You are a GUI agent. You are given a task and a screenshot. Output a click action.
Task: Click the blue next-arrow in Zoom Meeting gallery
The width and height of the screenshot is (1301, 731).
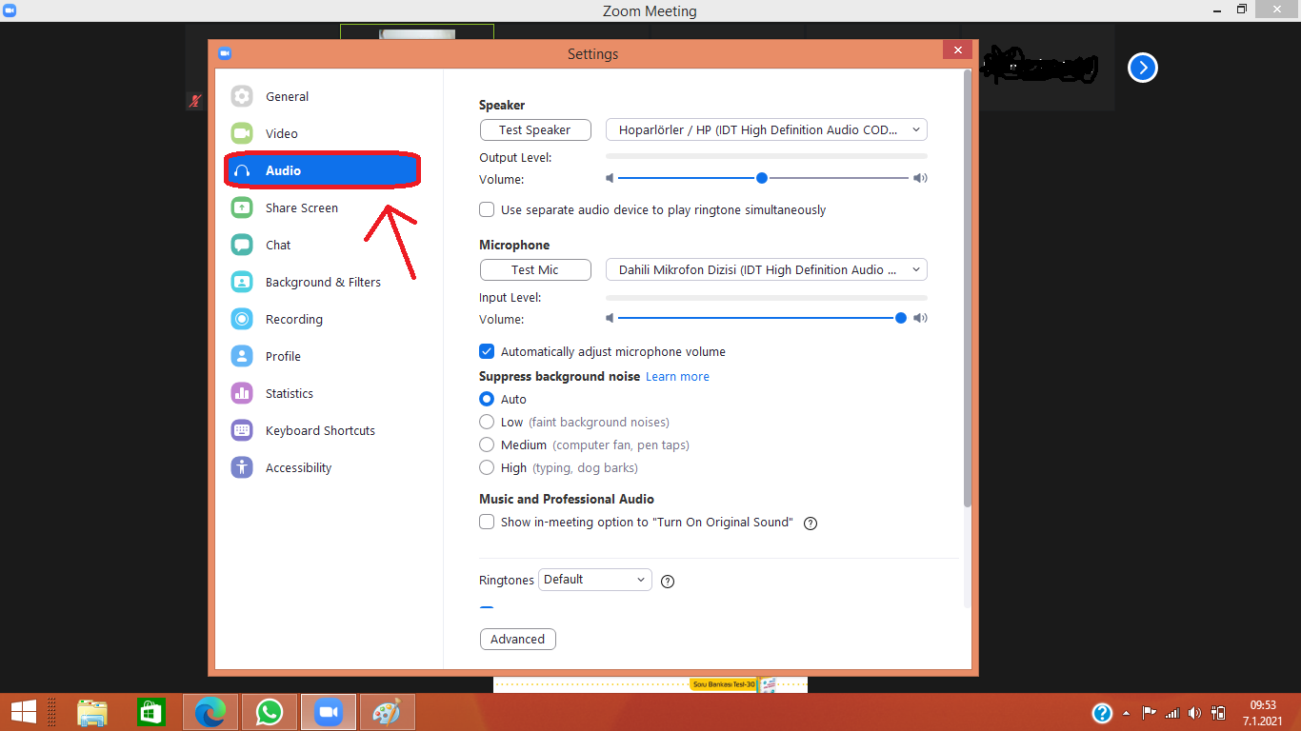click(1143, 68)
